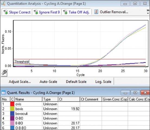The image size is (150, 130).
Task: Click O-B-BO row Ct value 20.17
Action: click(75, 128)
